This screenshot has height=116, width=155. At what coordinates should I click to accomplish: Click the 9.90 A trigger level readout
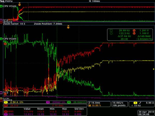[150, 103]
